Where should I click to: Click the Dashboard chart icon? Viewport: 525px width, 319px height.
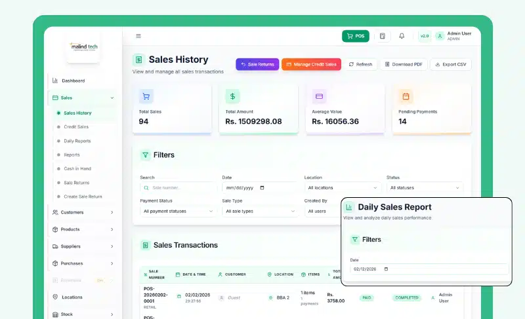[x=55, y=81]
